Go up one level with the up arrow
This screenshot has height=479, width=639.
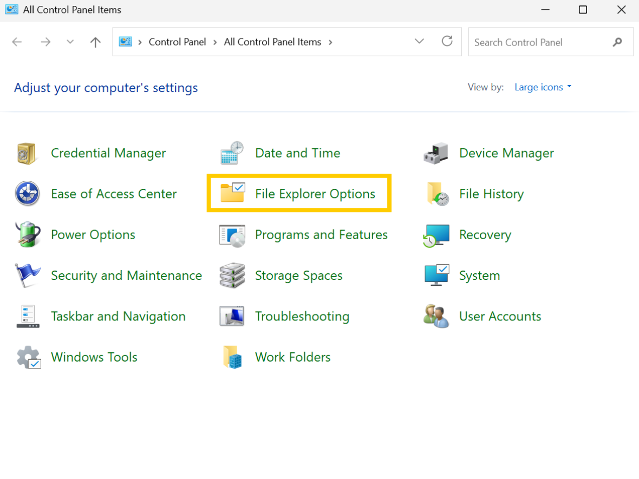pos(95,42)
